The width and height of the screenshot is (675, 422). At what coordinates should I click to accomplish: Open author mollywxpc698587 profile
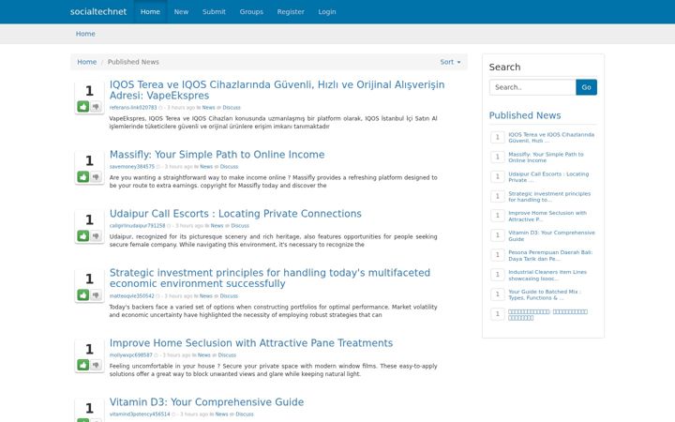pyautogui.click(x=131, y=355)
